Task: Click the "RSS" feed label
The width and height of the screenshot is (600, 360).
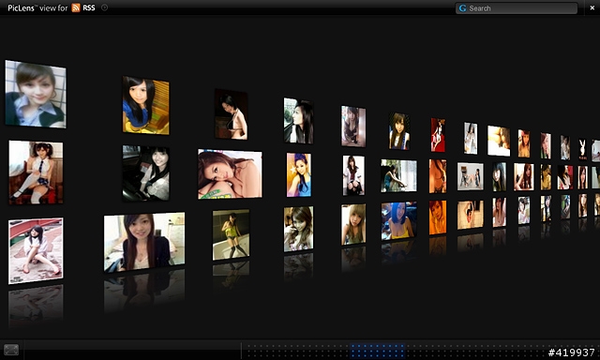Action: coord(89,7)
